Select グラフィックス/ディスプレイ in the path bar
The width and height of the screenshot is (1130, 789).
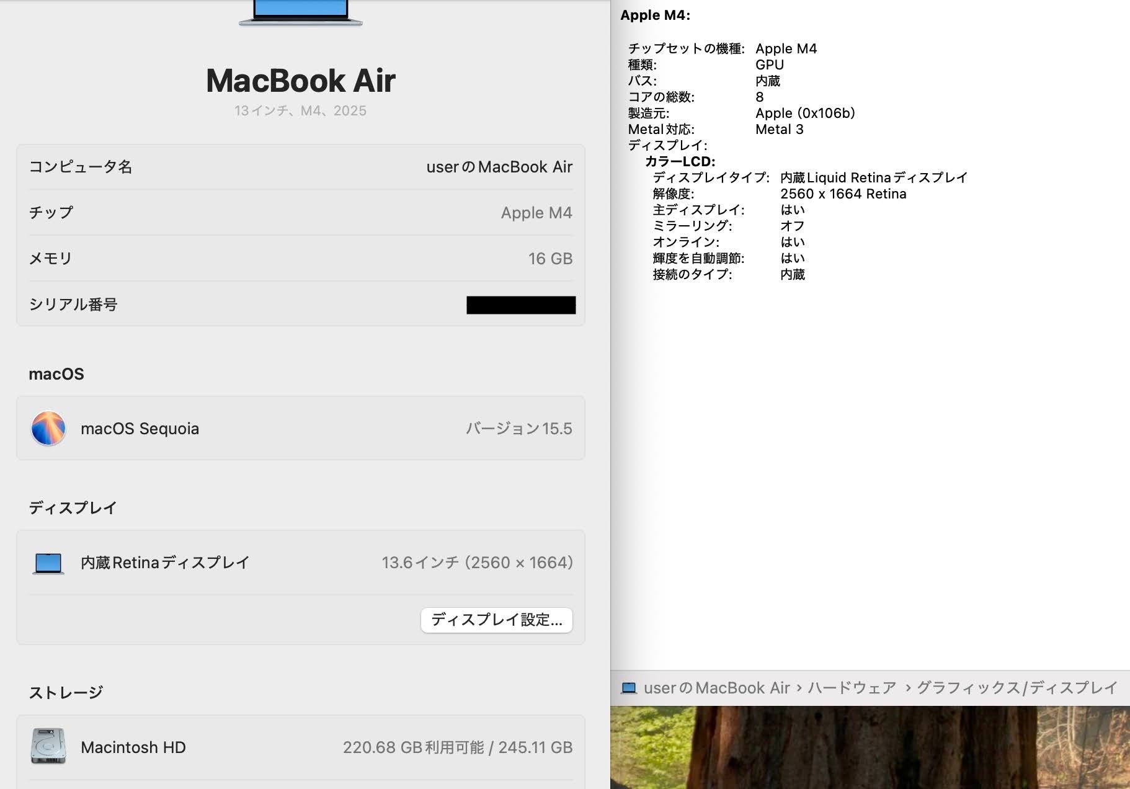point(1017,688)
